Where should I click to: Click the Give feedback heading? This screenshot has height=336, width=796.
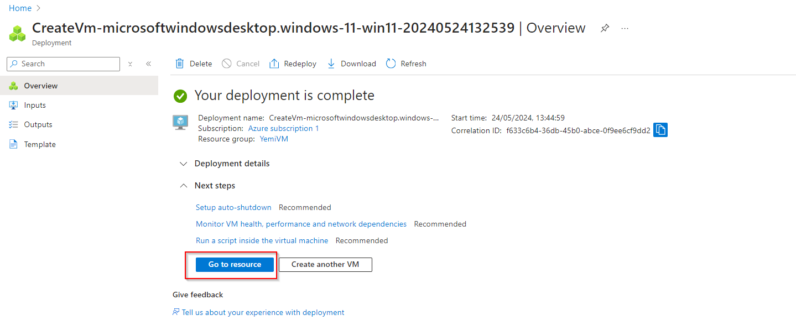click(198, 295)
